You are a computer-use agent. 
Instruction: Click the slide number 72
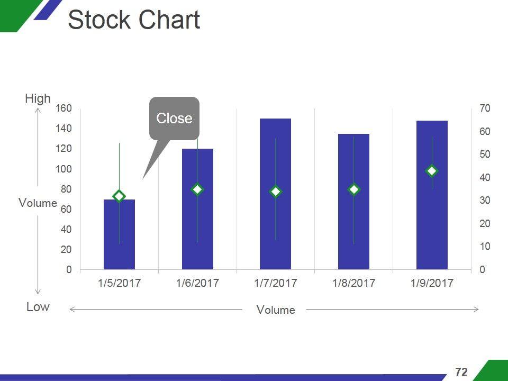click(x=461, y=372)
